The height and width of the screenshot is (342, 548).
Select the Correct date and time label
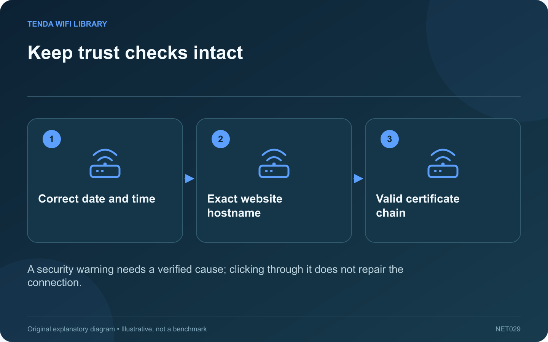pos(97,199)
